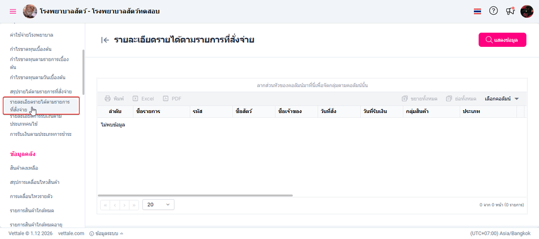Viewport: 539px width, 239px height.
Task: Sort by วันที่สั่ง column header
Action: pyautogui.click(x=339, y=111)
